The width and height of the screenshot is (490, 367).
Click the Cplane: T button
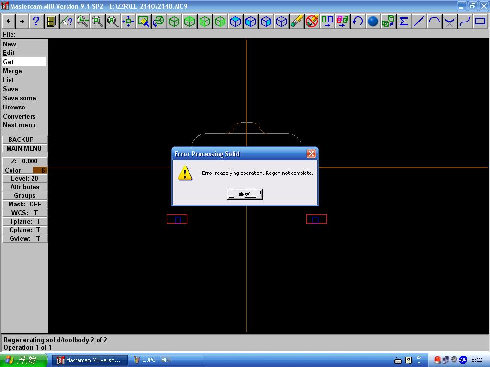25,230
